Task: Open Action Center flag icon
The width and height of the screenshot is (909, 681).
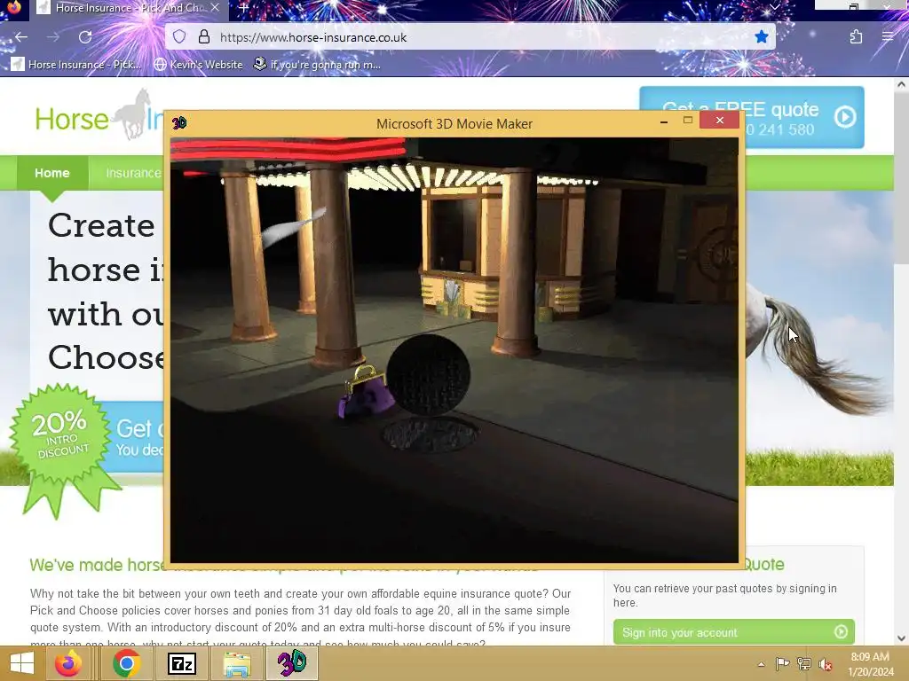Action: tap(783, 663)
